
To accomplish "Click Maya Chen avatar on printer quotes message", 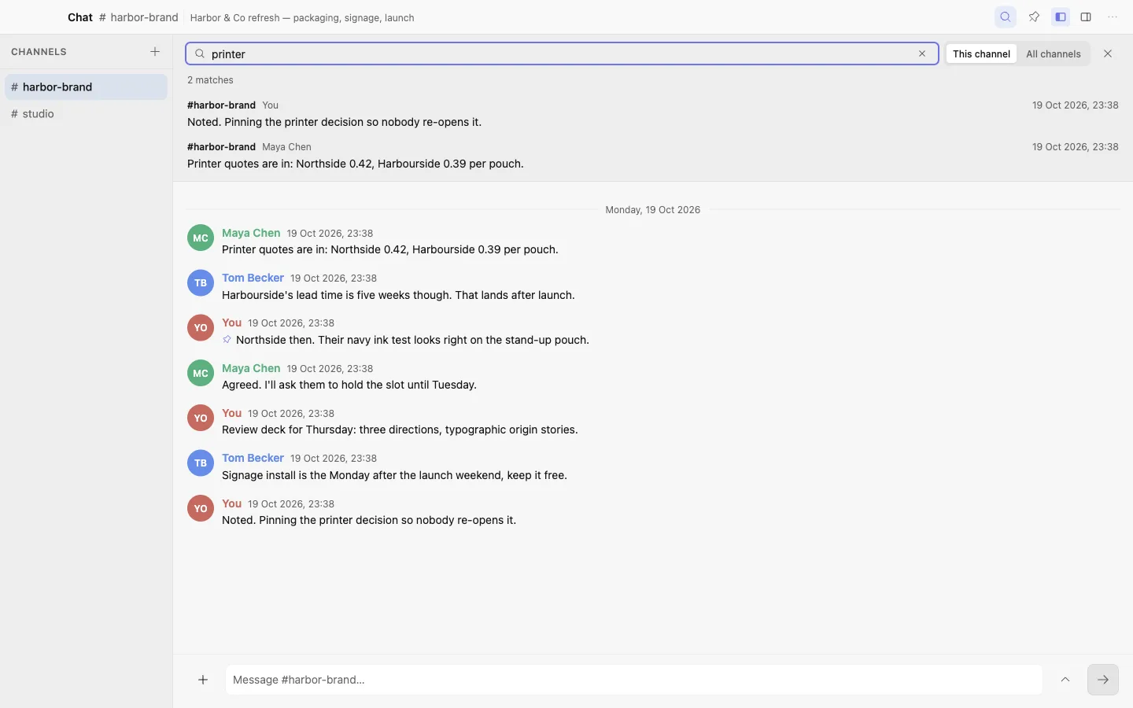I will (x=201, y=238).
